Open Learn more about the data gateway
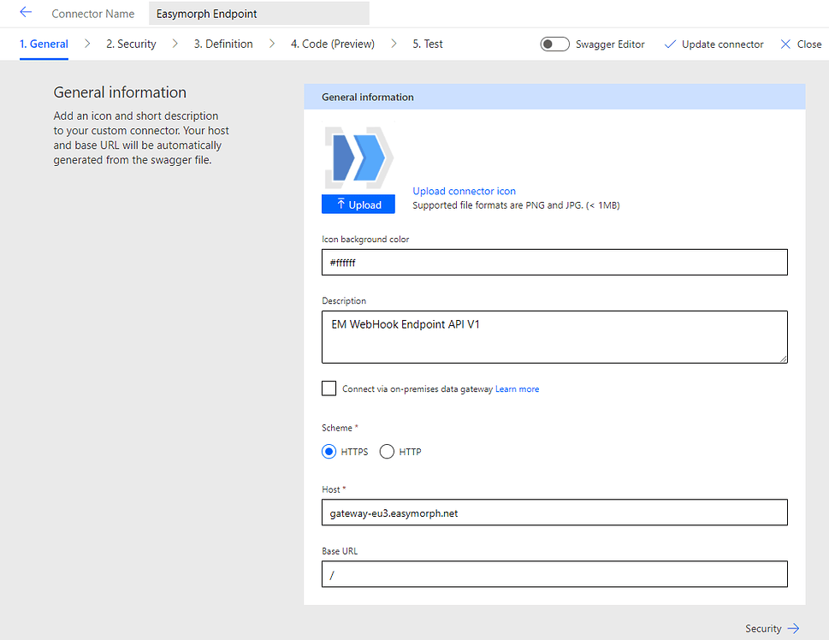 (517, 388)
